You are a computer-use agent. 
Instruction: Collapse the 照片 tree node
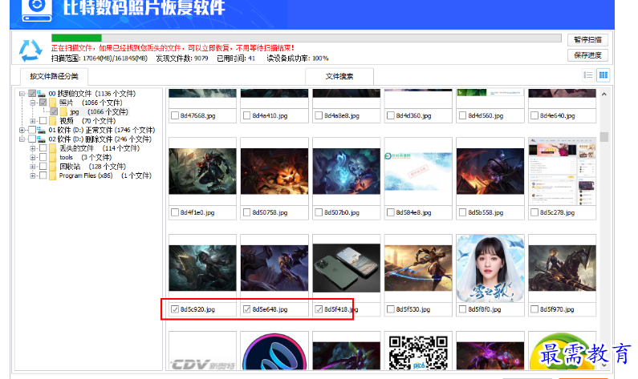pos(33,103)
